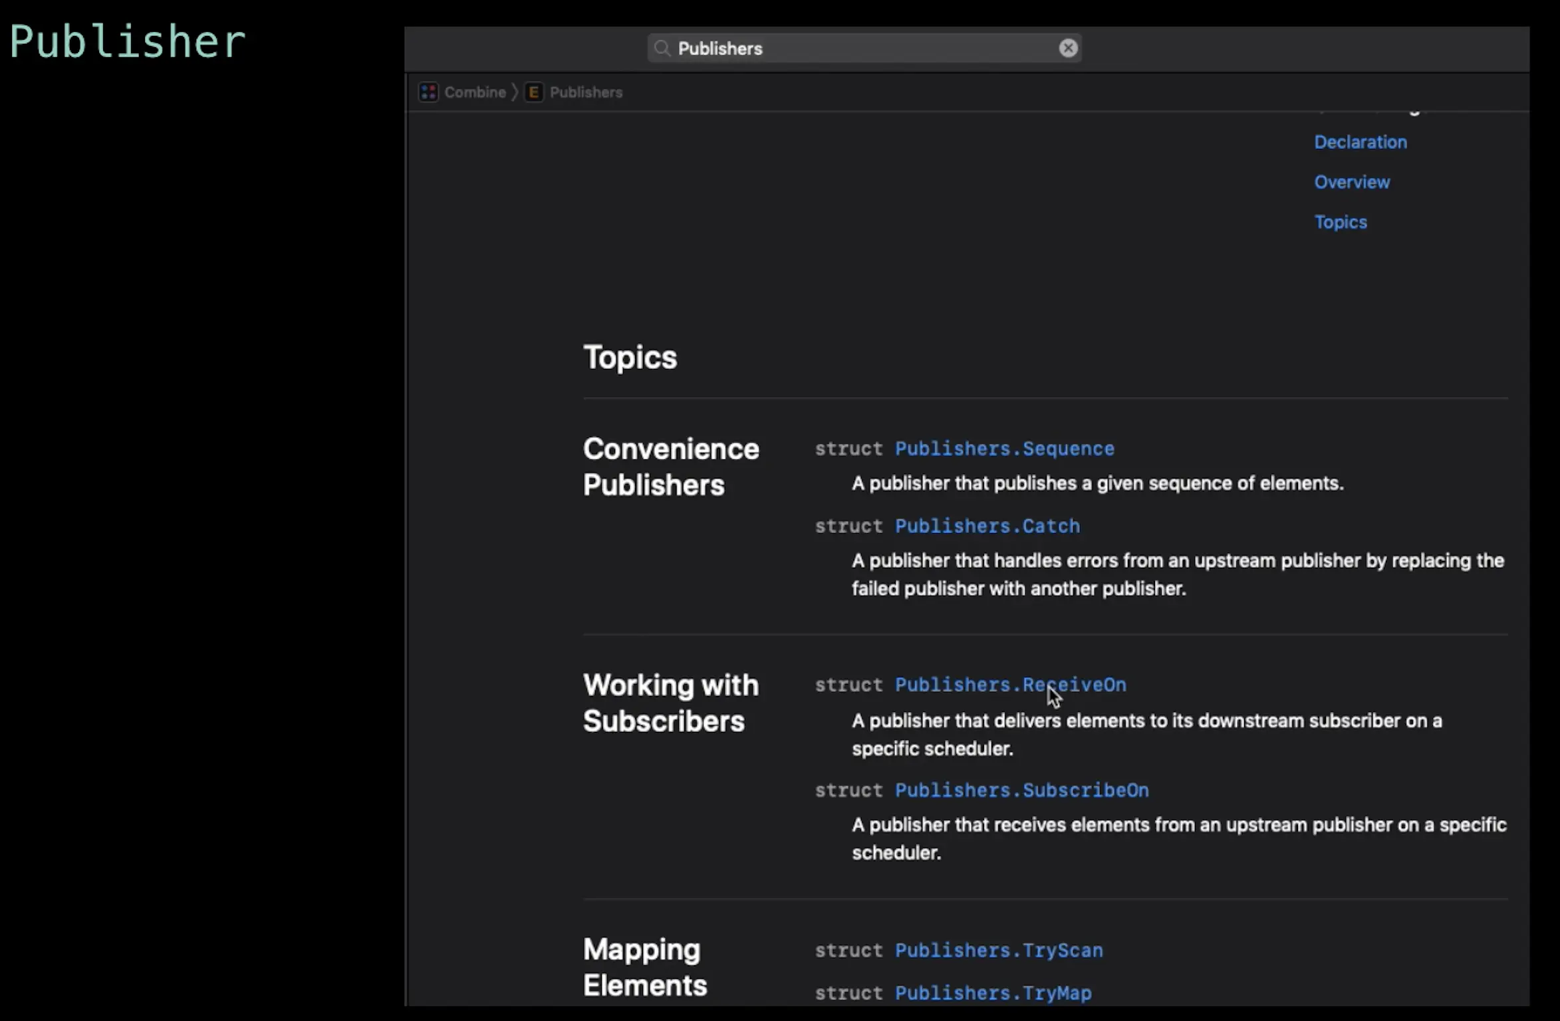Click the breadcrumb chevron after Combine

pos(515,92)
